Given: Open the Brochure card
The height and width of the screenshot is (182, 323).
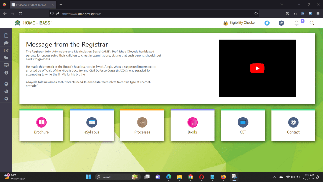Looking at the screenshot, I should click(x=41, y=125).
